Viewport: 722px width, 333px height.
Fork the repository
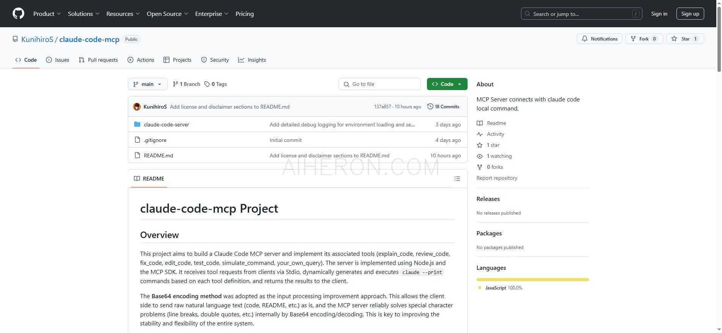tap(644, 39)
